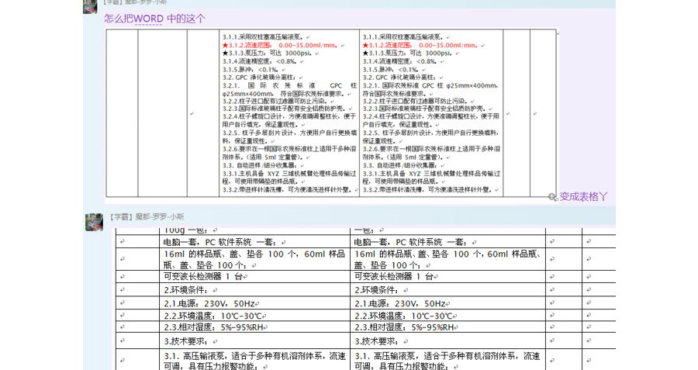Screen dimensions: 698x370
Task: Open the sender avatar next to the partly hidden top name
Action: 91,7
